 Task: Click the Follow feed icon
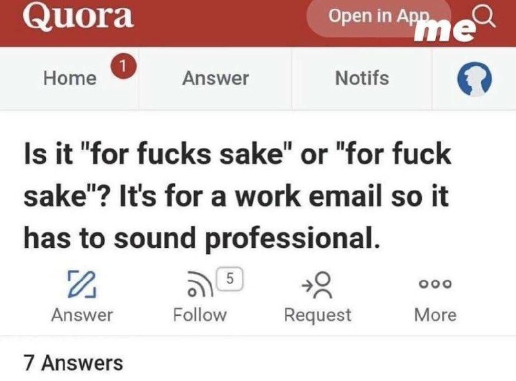pyautogui.click(x=200, y=284)
